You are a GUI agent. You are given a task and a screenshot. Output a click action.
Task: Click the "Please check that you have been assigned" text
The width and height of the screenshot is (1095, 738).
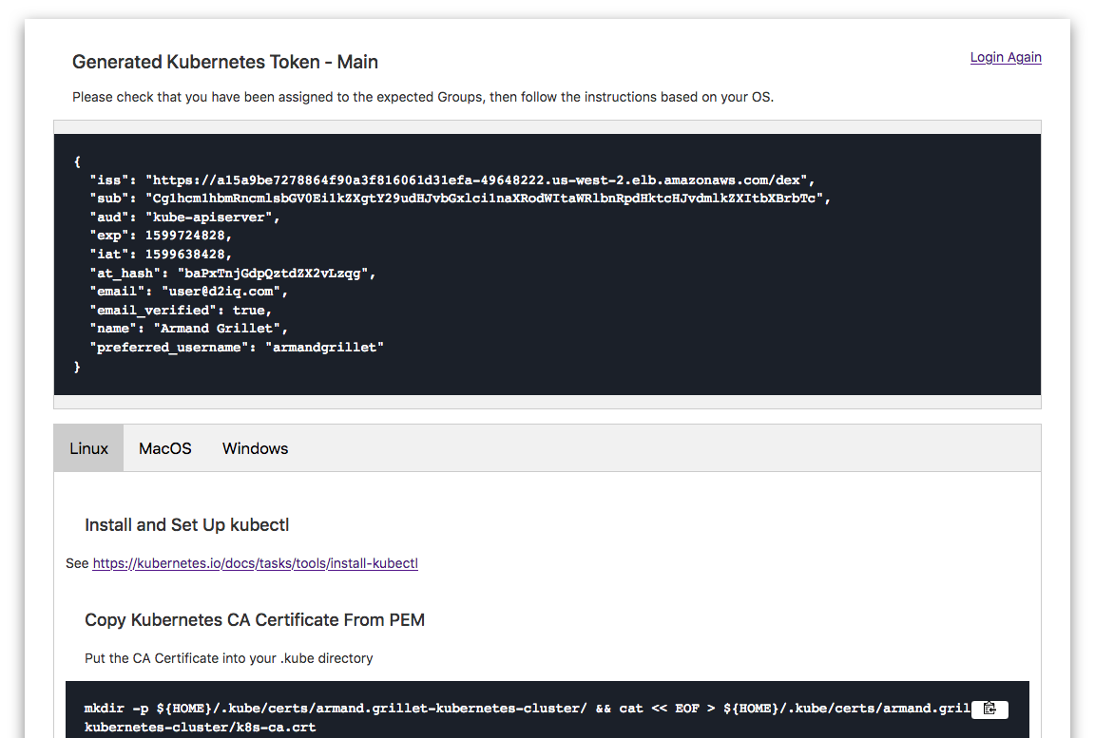click(422, 97)
